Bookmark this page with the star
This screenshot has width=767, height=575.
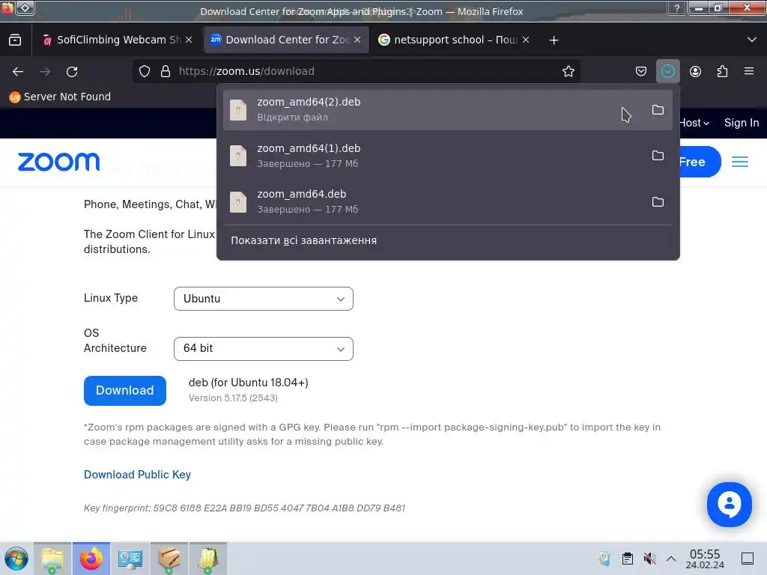tap(568, 71)
